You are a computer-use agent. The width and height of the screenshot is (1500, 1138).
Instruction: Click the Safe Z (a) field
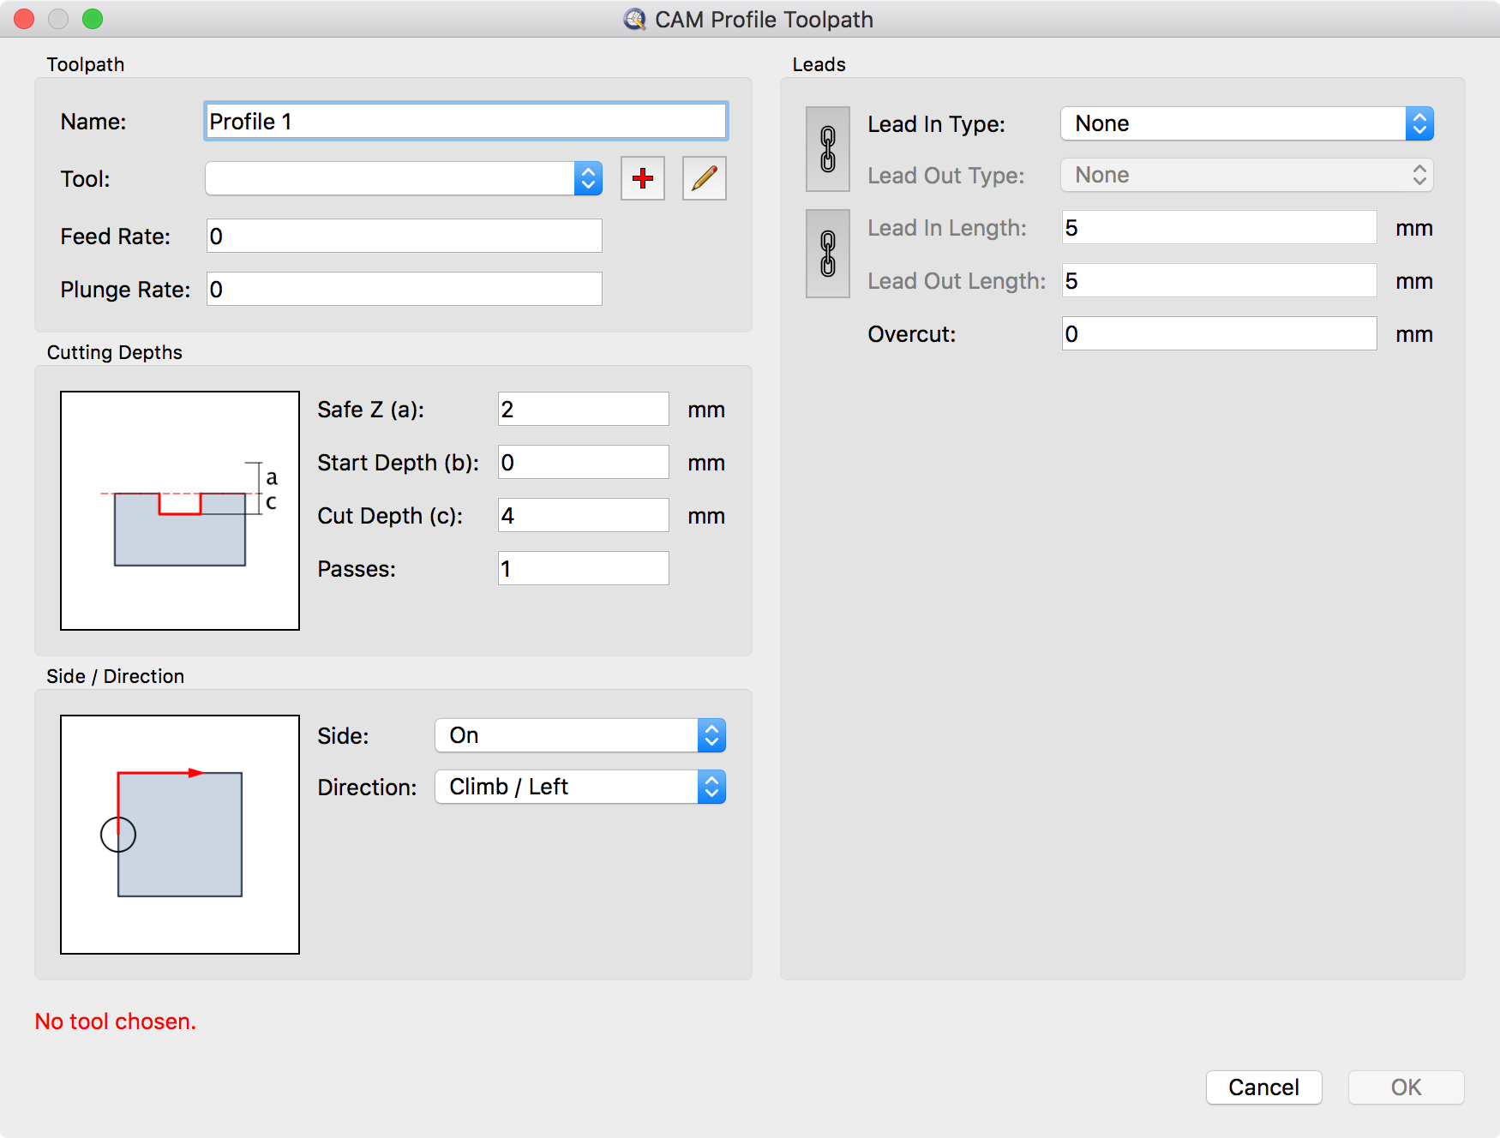click(x=583, y=410)
